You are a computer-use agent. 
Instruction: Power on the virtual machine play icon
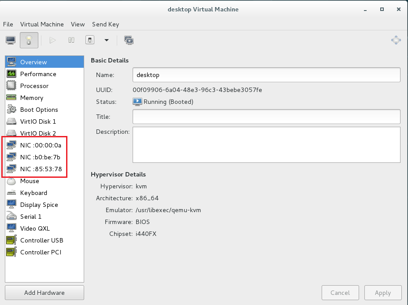click(52, 40)
